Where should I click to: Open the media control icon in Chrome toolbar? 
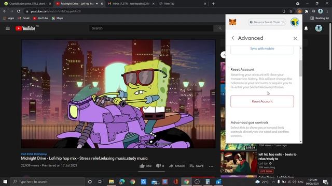pos(313,11)
